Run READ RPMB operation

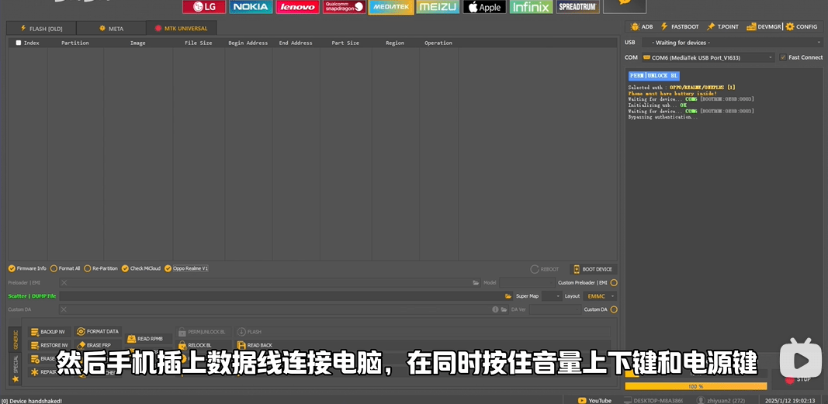point(149,339)
